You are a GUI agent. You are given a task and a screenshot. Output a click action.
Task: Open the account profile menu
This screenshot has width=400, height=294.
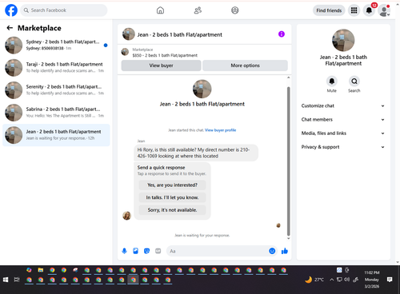[384, 10]
